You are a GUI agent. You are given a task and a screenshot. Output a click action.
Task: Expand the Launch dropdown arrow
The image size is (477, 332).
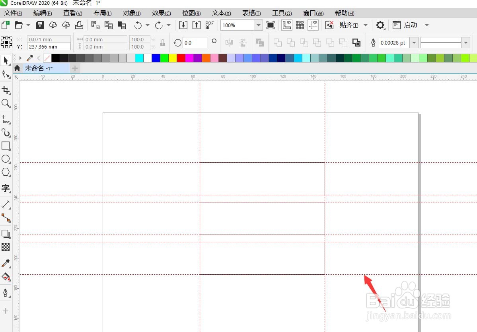(427, 25)
